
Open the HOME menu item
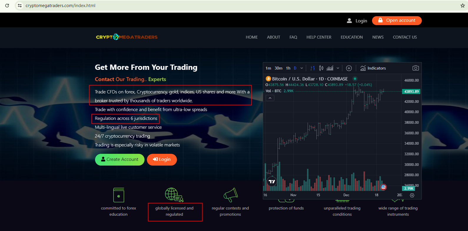click(x=252, y=37)
